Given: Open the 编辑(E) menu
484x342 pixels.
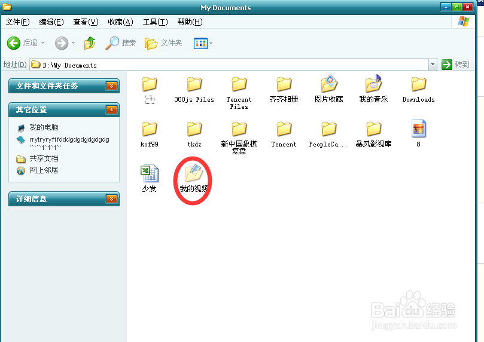Looking at the screenshot, I should [x=51, y=22].
